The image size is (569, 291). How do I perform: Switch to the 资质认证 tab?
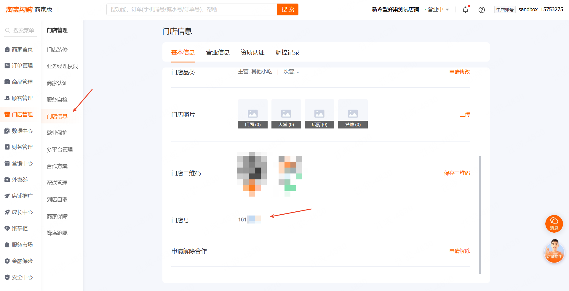coord(252,52)
